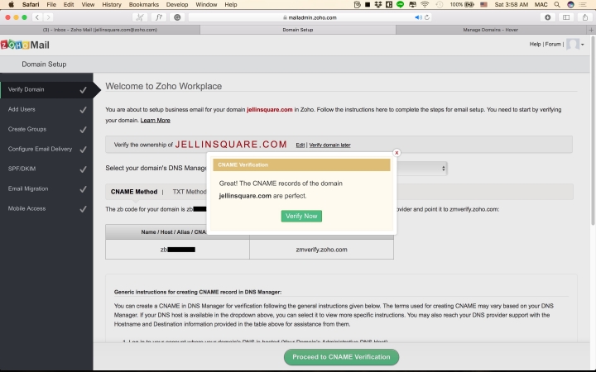
Task: Click the Time Machine icon
Action: click(439, 5)
